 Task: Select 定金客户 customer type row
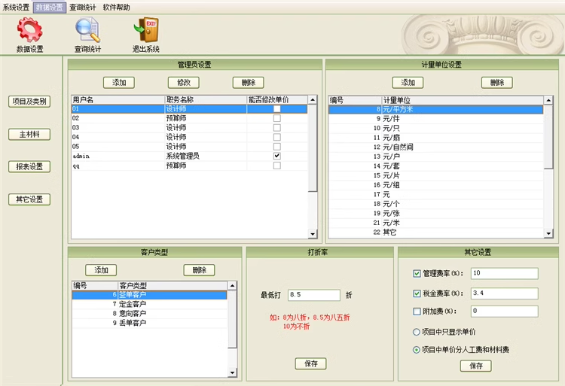coord(150,304)
